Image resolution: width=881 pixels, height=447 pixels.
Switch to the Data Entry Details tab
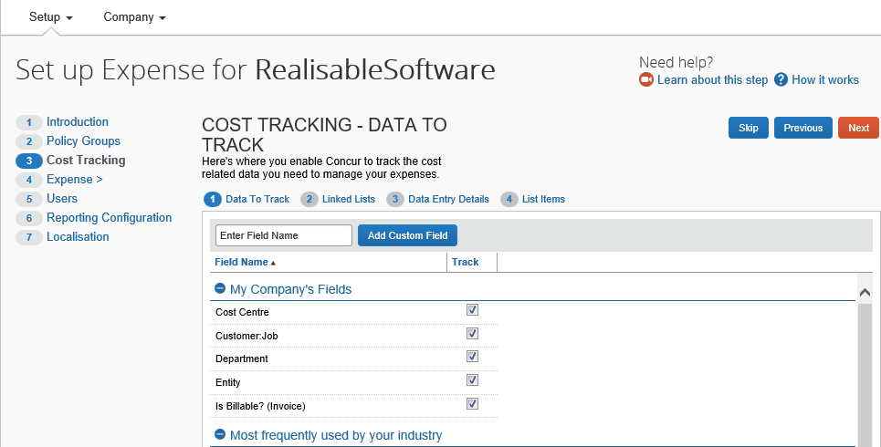pos(447,199)
